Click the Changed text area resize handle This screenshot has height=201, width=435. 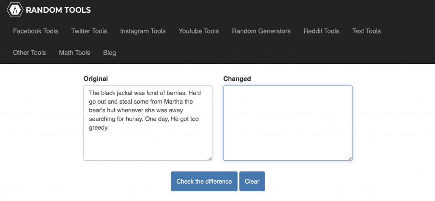(350, 158)
